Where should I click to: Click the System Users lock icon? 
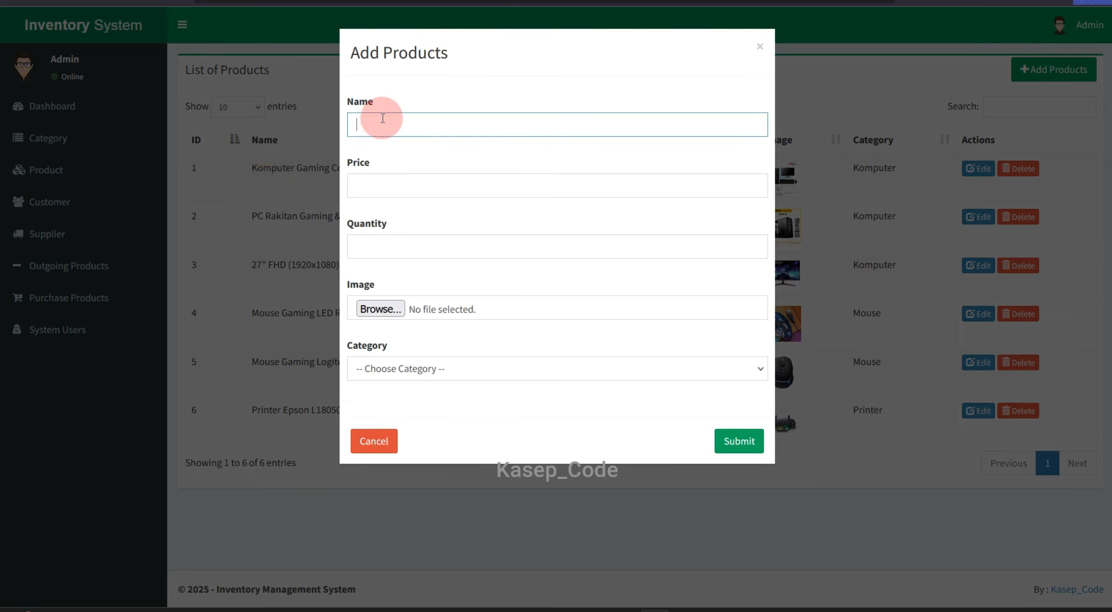click(17, 329)
